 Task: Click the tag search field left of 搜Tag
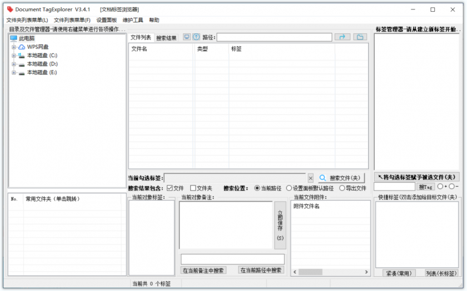(394, 187)
